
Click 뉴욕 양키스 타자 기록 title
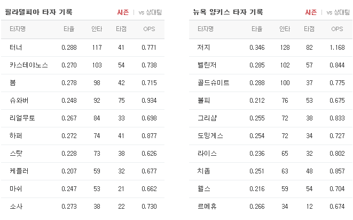[x=228, y=12]
